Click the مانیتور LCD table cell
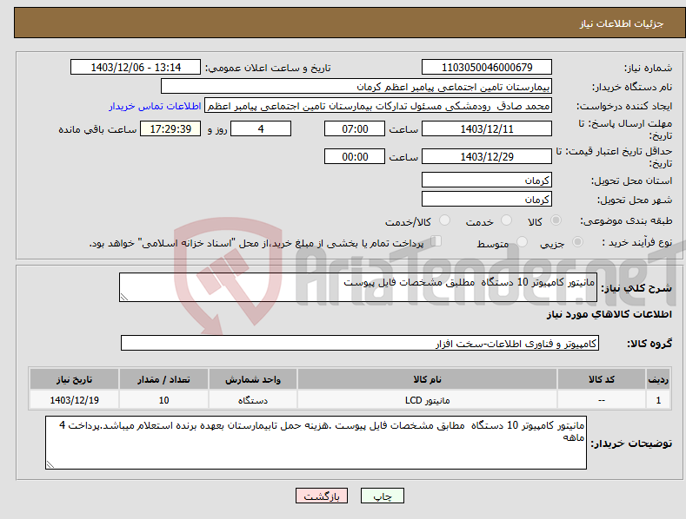Image resolution: width=686 pixels, height=519 pixels. tap(427, 400)
